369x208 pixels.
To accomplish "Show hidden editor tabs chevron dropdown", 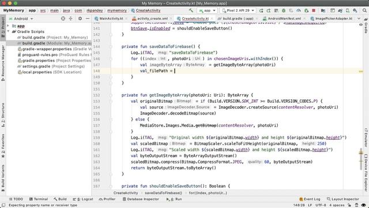I will [359, 18].
